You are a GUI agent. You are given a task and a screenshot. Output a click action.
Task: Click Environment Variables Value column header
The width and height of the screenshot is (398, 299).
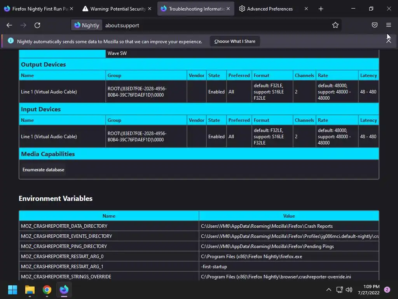pos(289,216)
